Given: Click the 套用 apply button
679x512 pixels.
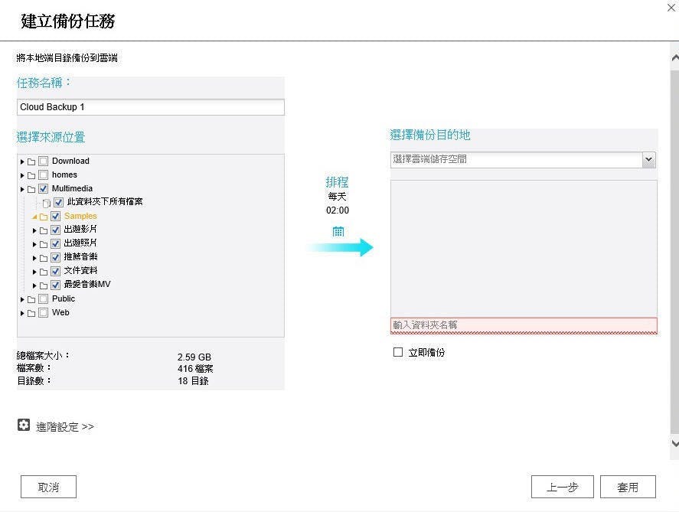Looking at the screenshot, I should point(628,487).
